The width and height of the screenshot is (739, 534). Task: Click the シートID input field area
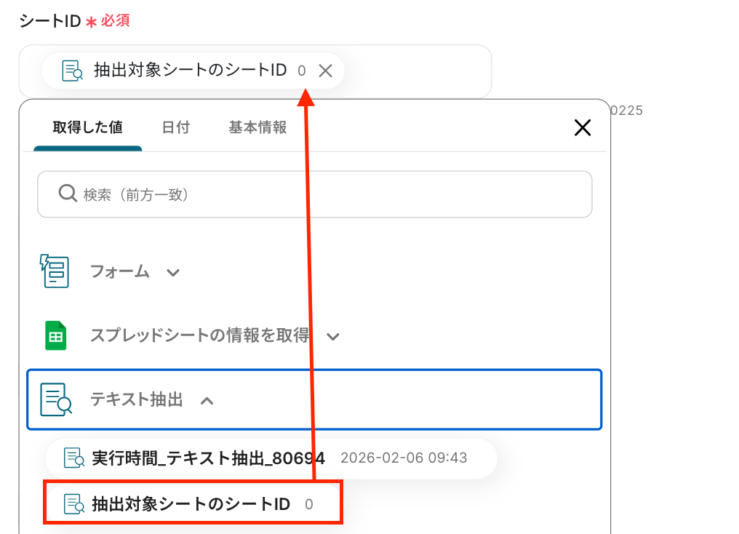coord(255,71)
